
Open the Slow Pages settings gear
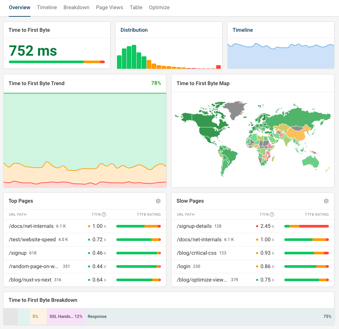click(326, 201)
